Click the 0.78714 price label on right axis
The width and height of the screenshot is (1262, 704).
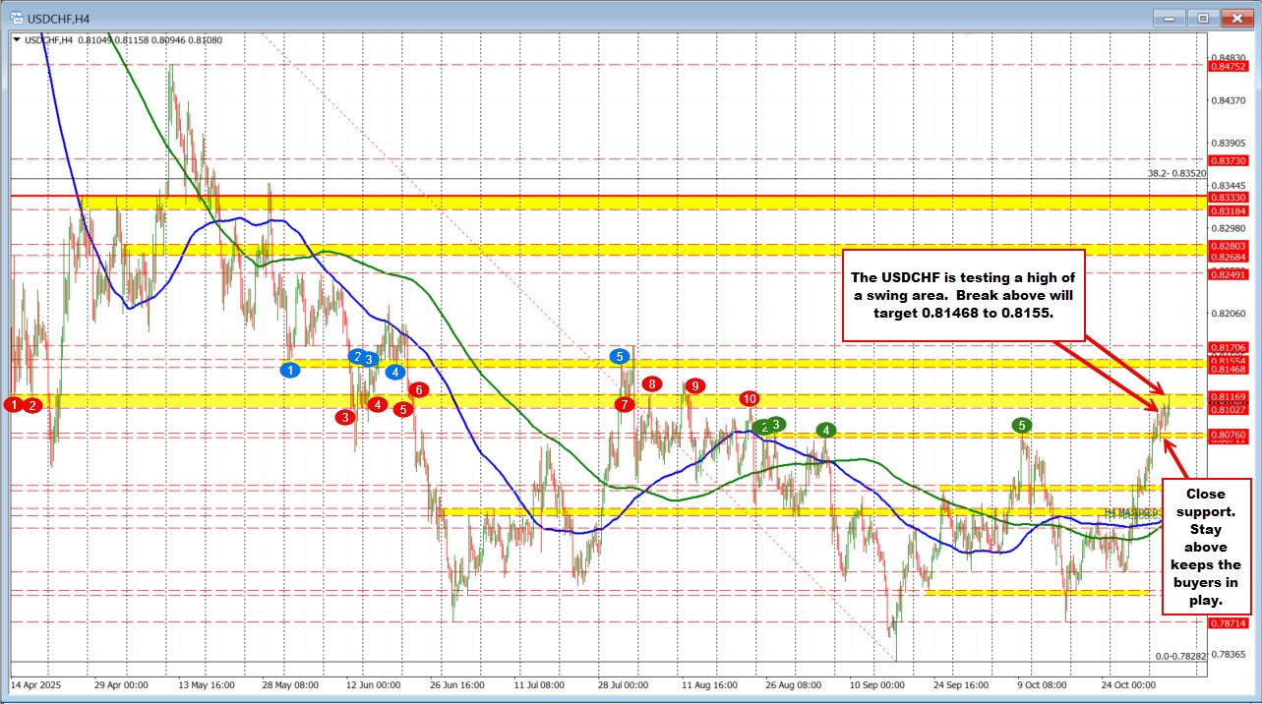click(x=1228, y=622)
